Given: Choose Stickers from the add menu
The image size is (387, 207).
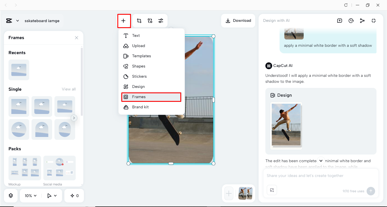Looking at the screenshot, I should (151, 76).
